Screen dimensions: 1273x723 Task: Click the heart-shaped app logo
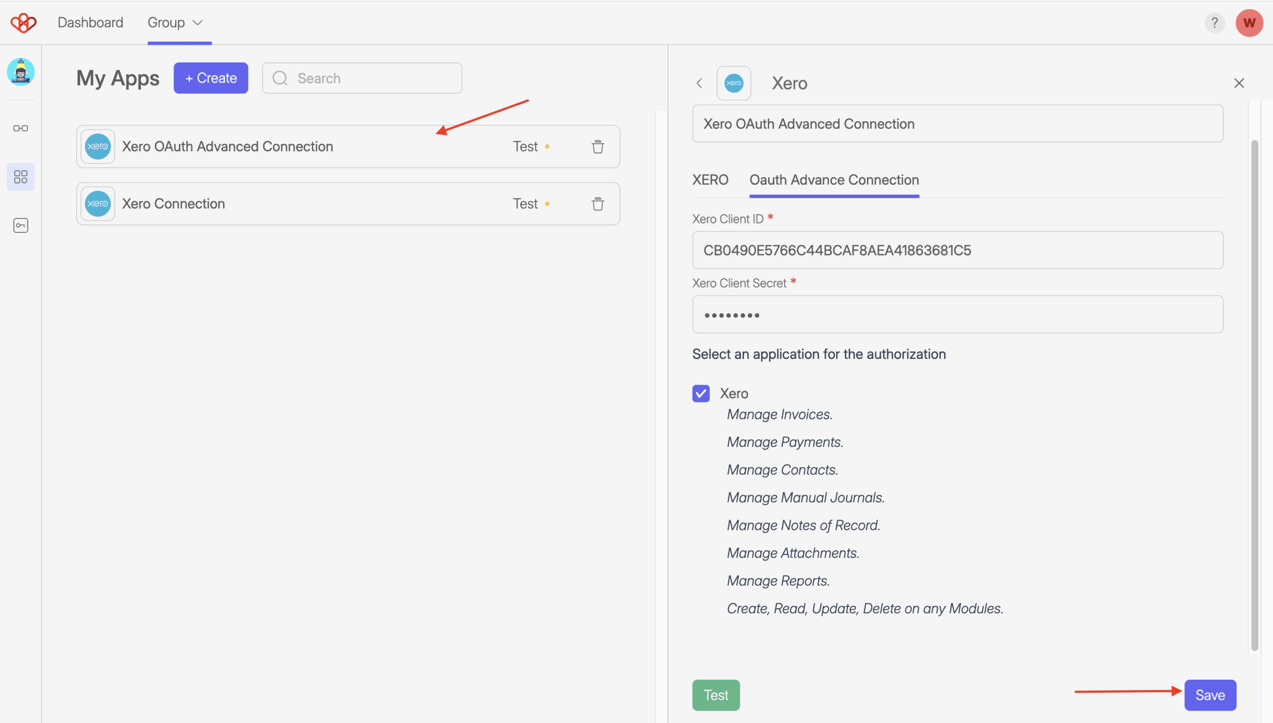(23, 22)
